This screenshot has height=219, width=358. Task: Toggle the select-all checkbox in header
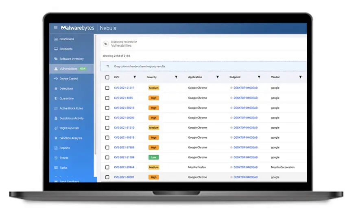click(107, 77)
